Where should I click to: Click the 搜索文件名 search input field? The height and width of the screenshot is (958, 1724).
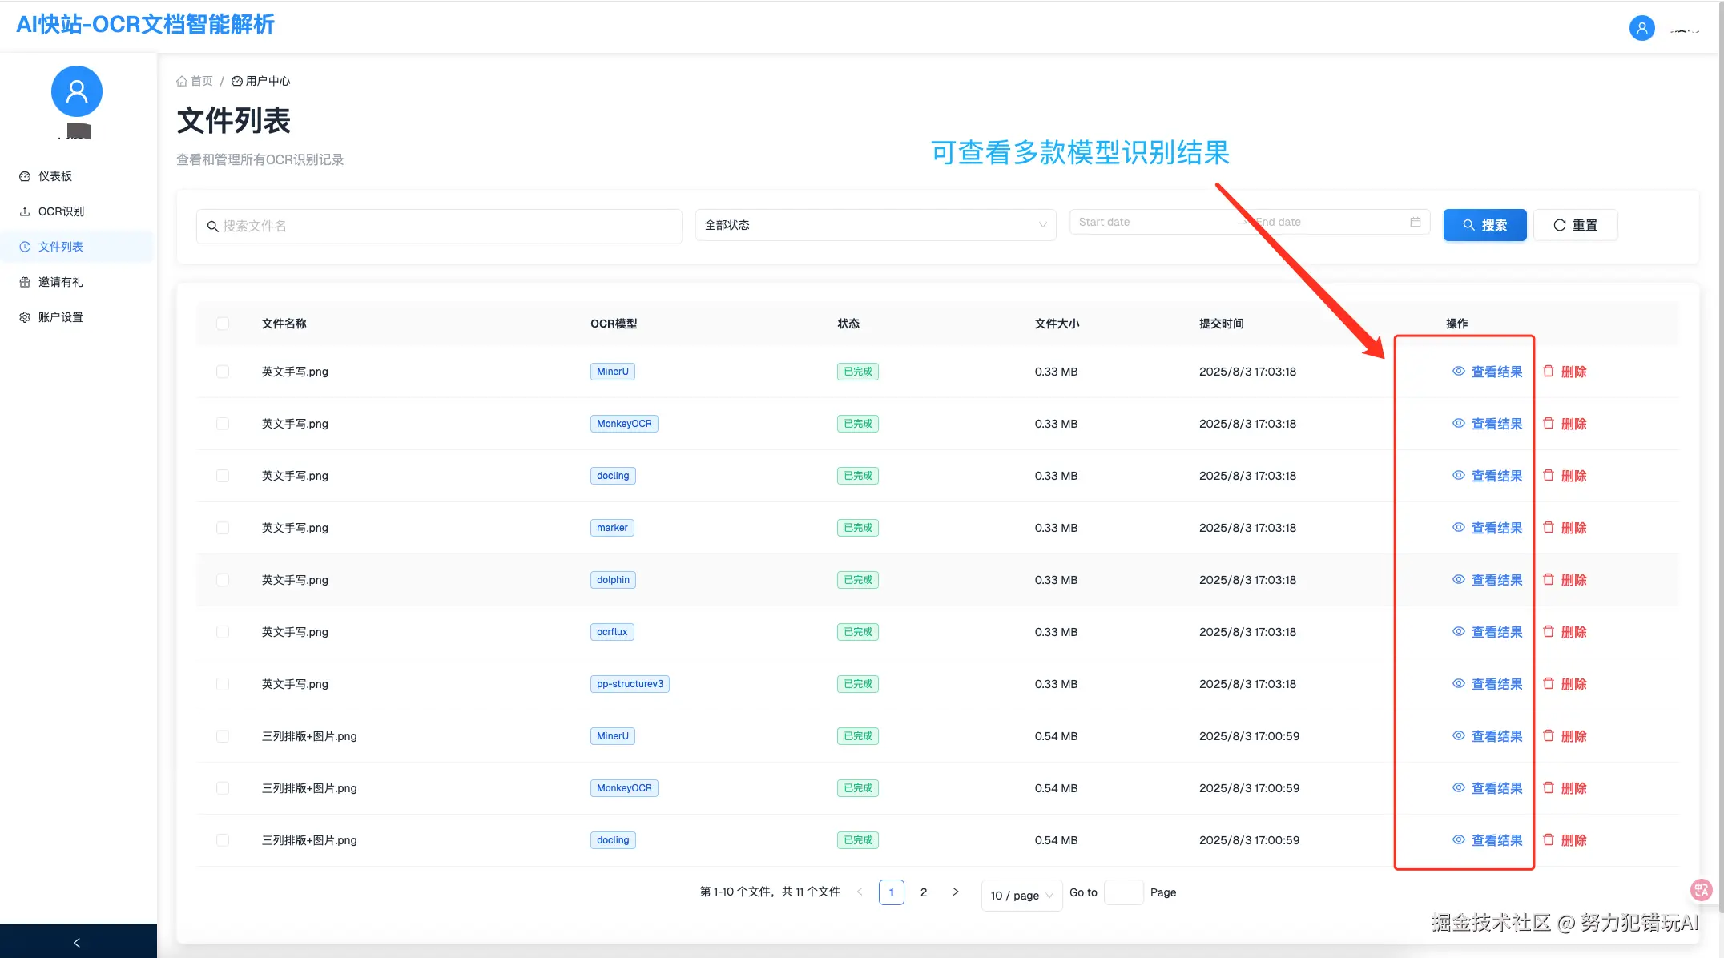(x=439, y=226)
